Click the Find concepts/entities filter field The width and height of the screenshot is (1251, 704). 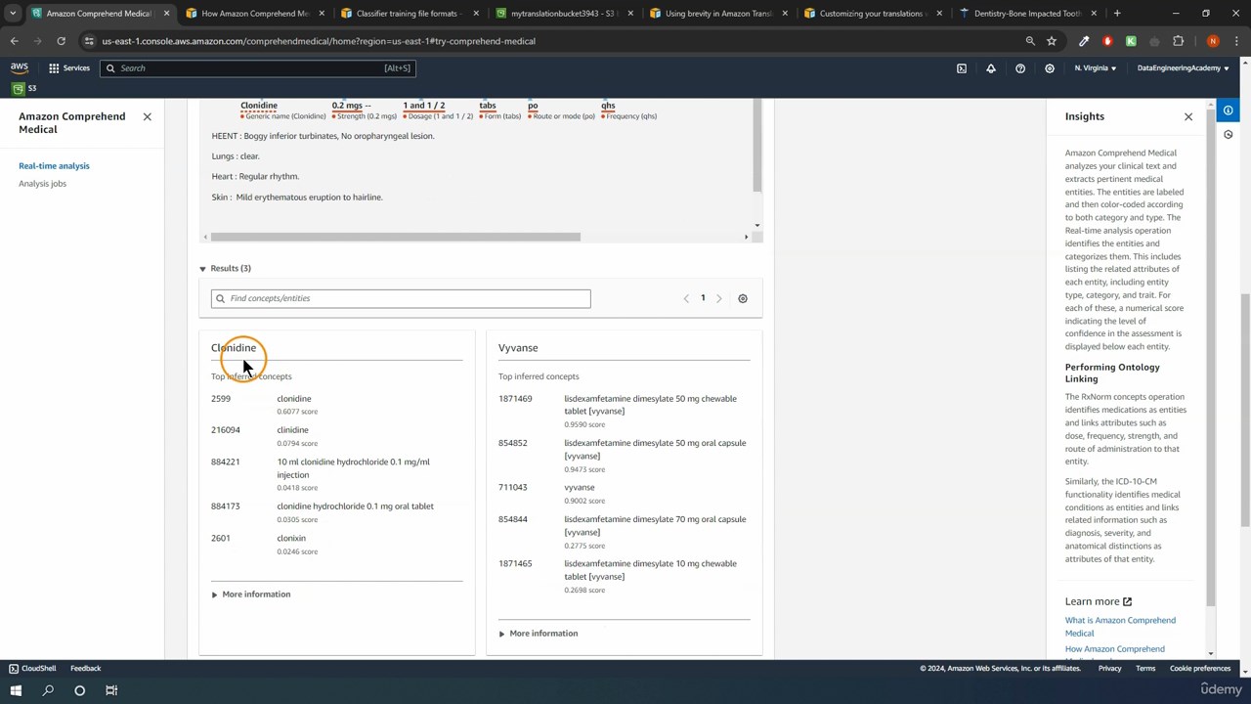coord(401,298)
